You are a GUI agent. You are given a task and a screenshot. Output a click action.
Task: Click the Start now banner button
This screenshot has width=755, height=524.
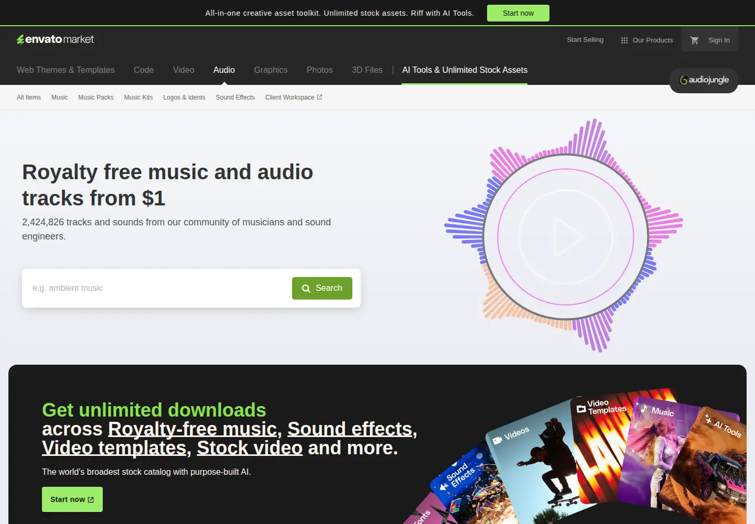[518, 13]
